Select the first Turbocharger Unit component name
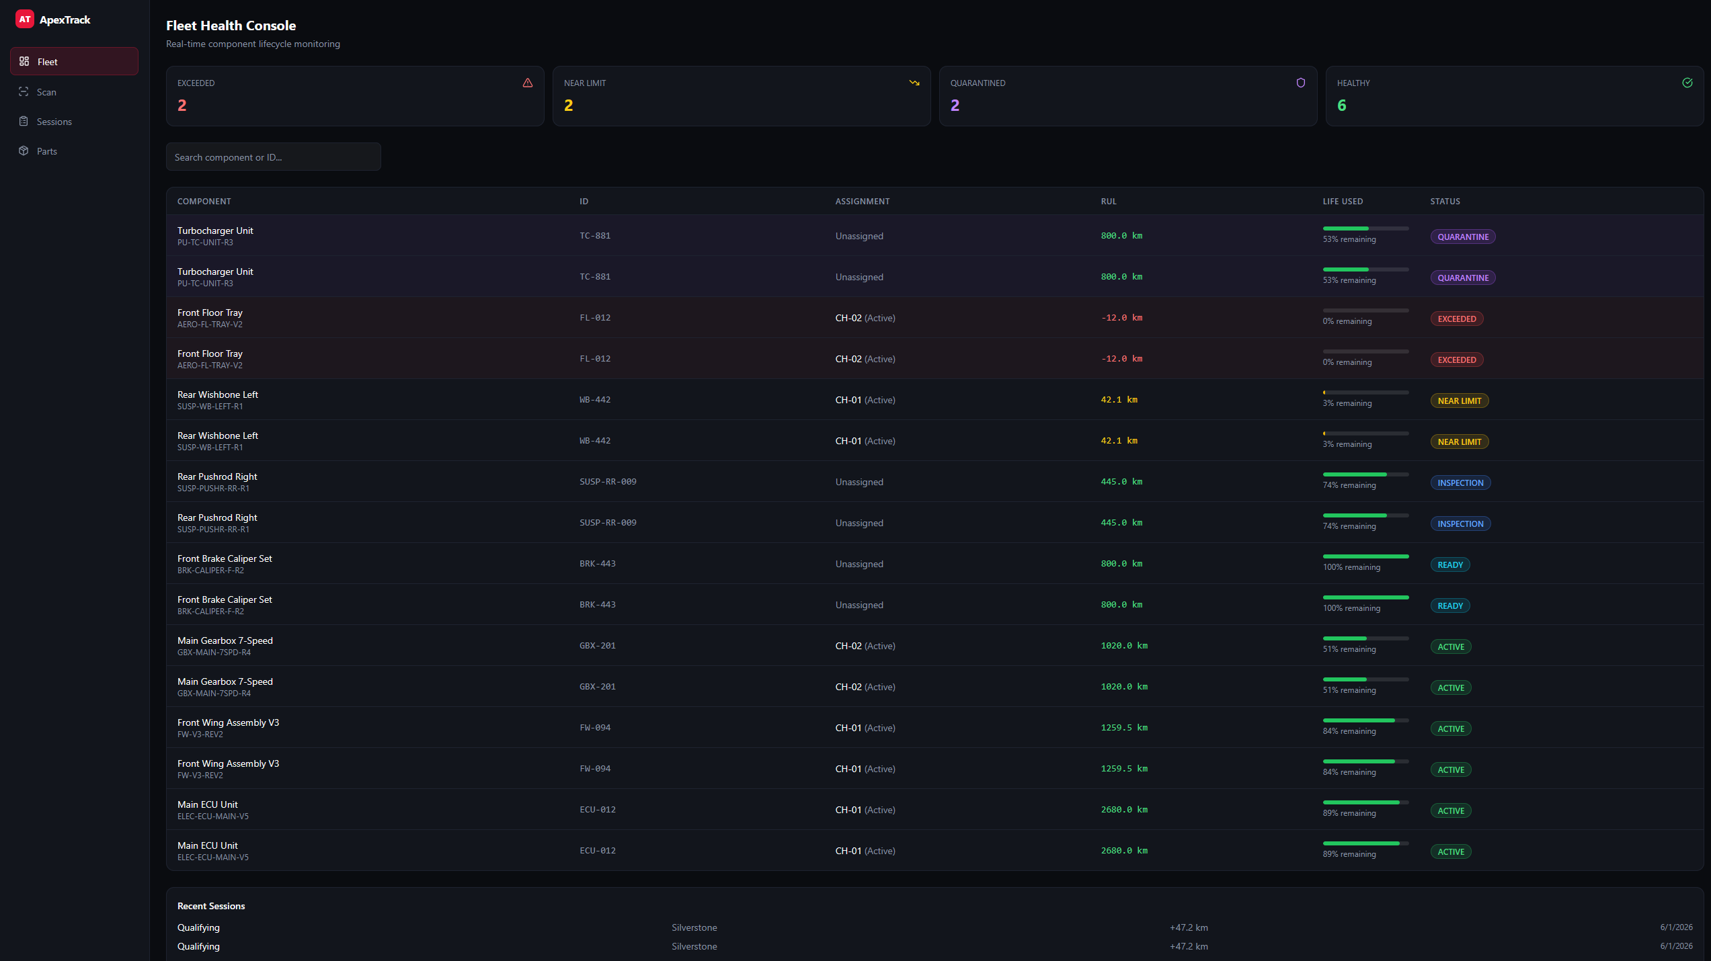The image size is (1711, 961). click(215, 231)
